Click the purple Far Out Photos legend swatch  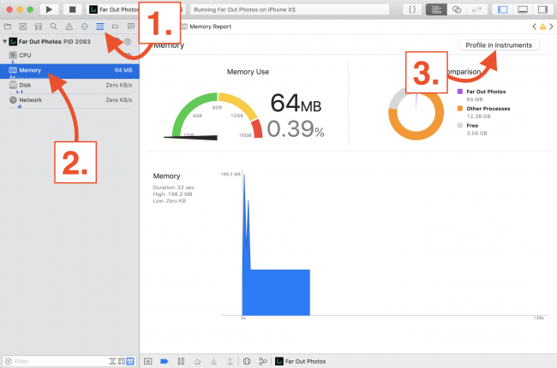(x=460, y=92)
